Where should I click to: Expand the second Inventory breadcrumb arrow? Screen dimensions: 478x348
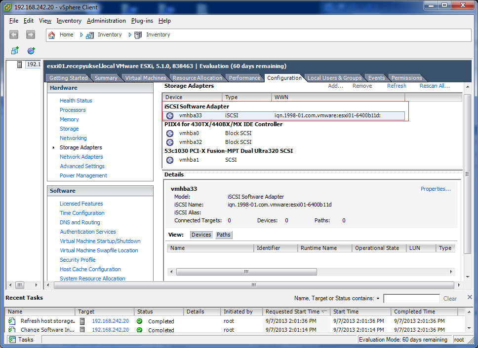[130, 35]
